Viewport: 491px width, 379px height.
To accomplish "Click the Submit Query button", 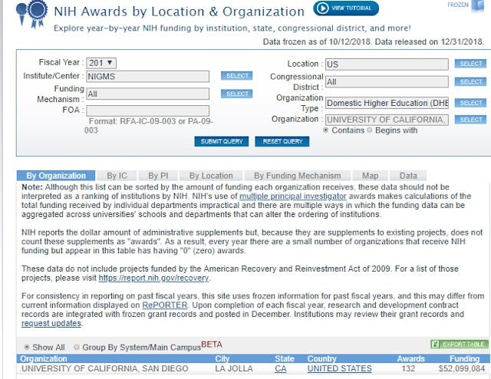I will pos(222,142).
